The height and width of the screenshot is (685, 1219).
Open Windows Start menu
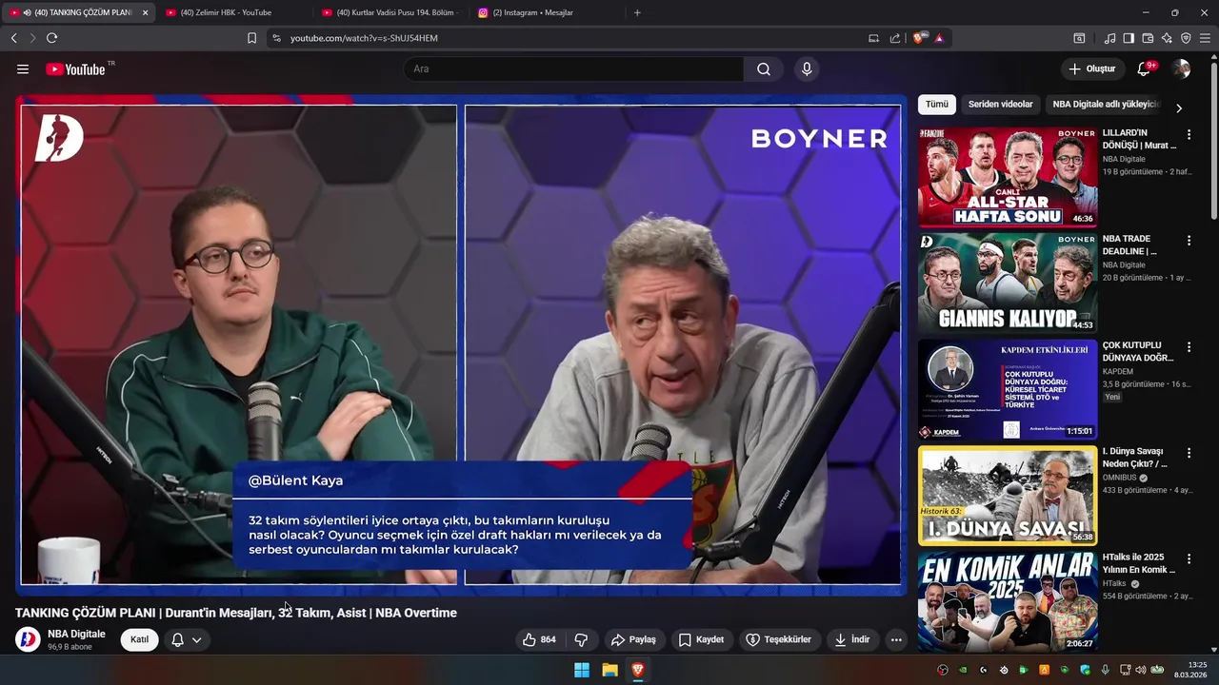tap(582, 670)
